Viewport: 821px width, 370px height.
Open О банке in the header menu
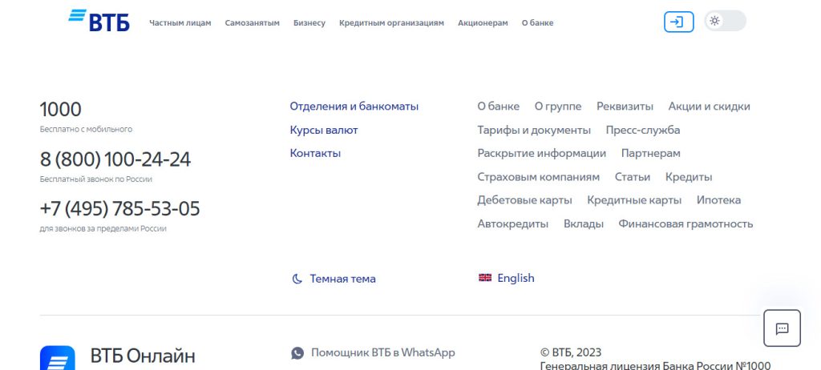pyautogui.click(x=538, y=23)
